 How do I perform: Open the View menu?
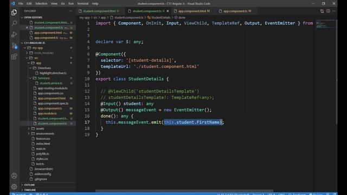coord(54,4)
